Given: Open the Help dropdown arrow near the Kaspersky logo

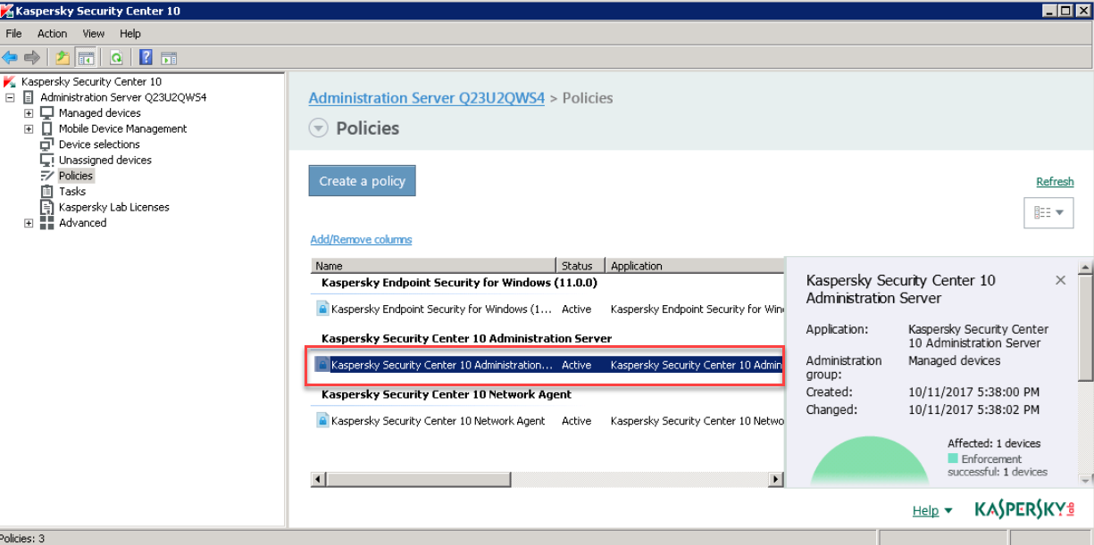Looking at the screenshot, I should click(x=948, y=511).
